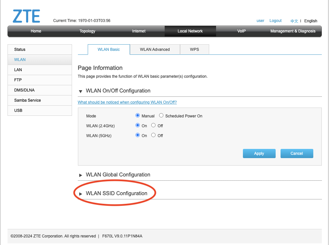The height and width of the screenshot is (245, 329).
Task: Navigate to the VoIP section
Action: click(x=241, y=31)
